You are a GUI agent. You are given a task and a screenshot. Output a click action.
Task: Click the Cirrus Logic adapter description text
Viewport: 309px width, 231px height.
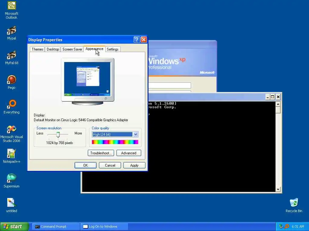81,120
